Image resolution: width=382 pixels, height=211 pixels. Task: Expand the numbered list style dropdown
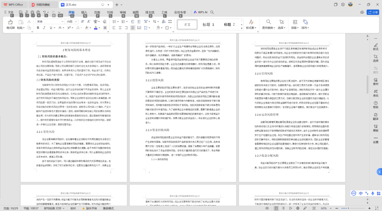(x=127, y=22)
